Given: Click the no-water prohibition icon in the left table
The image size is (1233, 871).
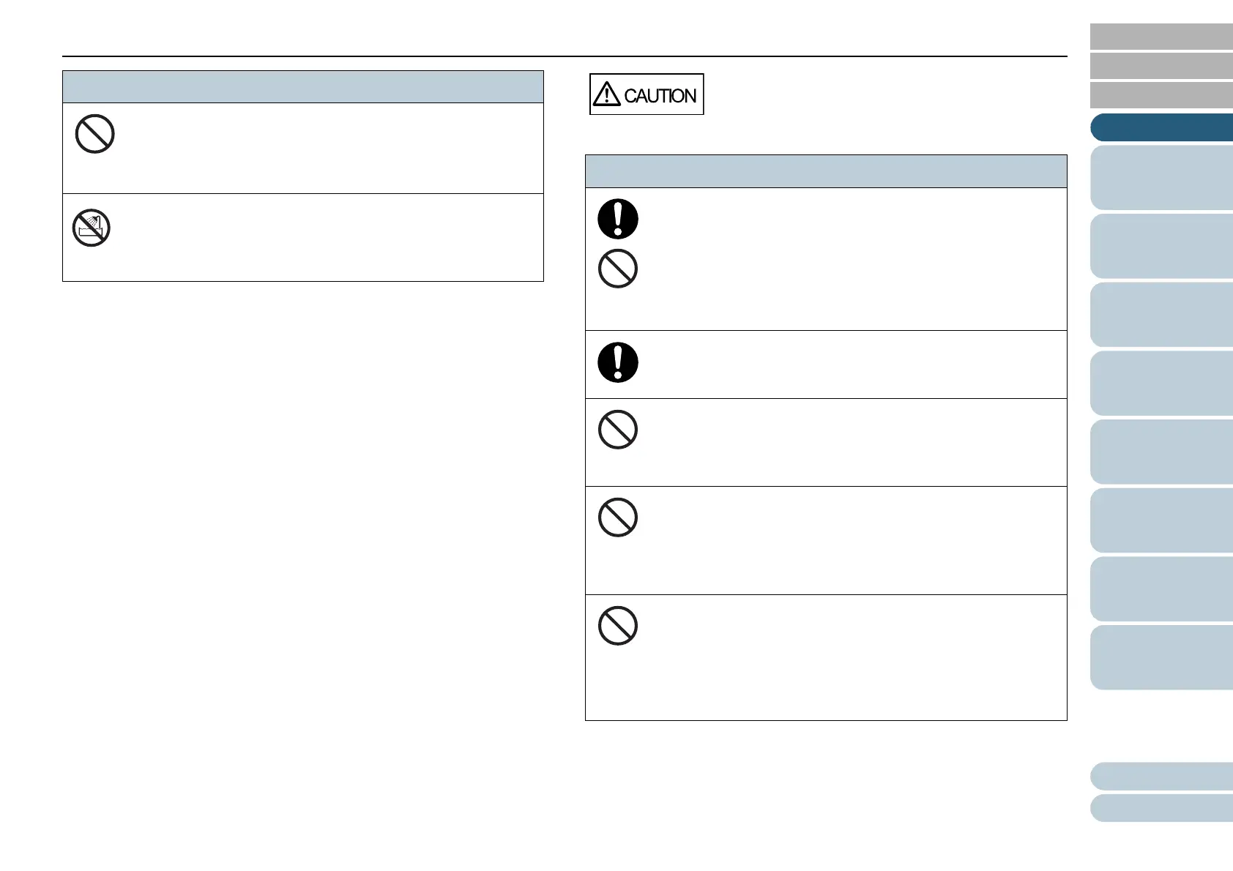Looking at the screenshot, I should click(92, 228).
